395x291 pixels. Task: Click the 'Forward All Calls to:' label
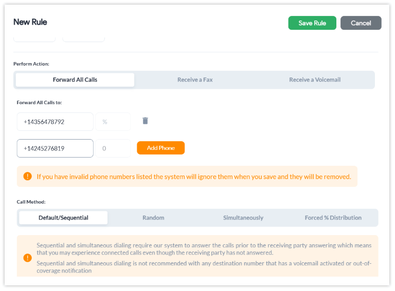(x=39, y=103)
